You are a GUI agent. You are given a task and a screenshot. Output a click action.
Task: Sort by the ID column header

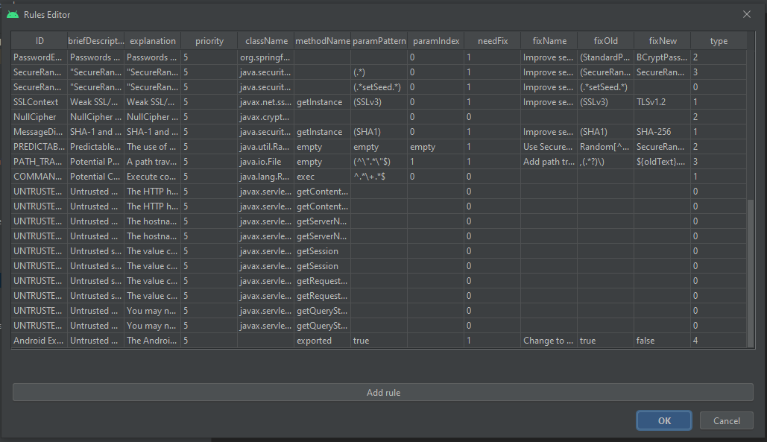click(40, 41)
